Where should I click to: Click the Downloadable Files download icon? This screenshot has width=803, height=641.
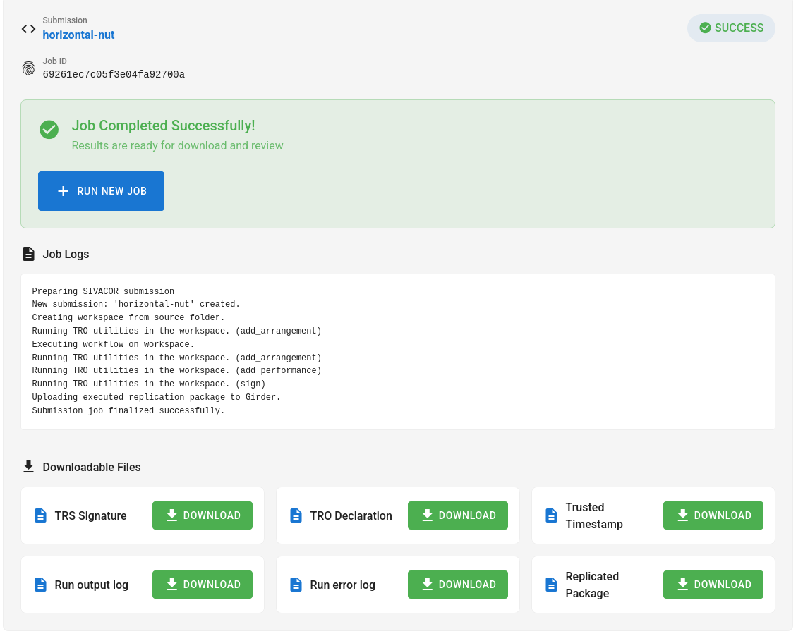[28, 467]
